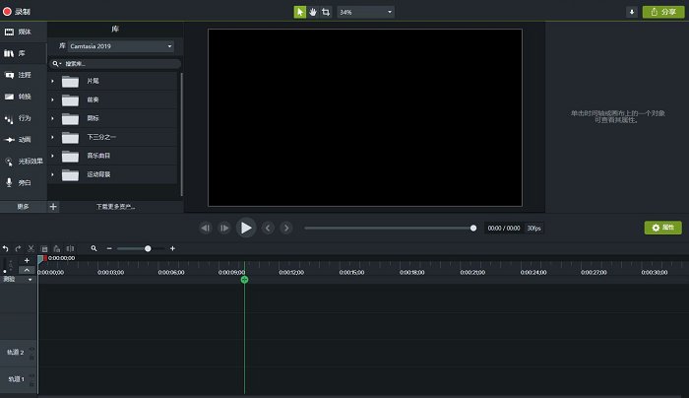Expand the 片尾 library folder

pos(52,82)
